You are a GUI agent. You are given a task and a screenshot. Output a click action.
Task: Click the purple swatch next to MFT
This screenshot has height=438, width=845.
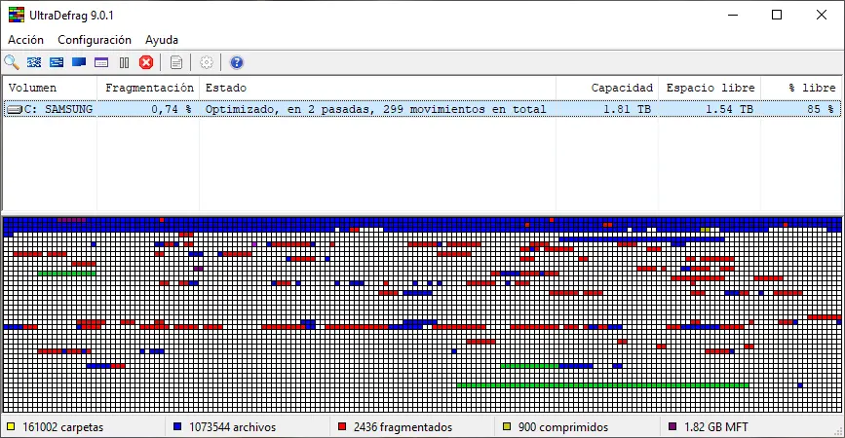pos(672,426)
